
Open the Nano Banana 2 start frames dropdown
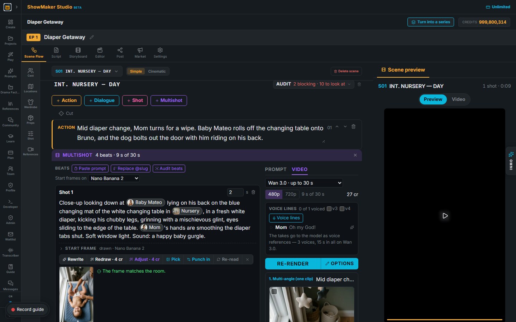(114, 178)
